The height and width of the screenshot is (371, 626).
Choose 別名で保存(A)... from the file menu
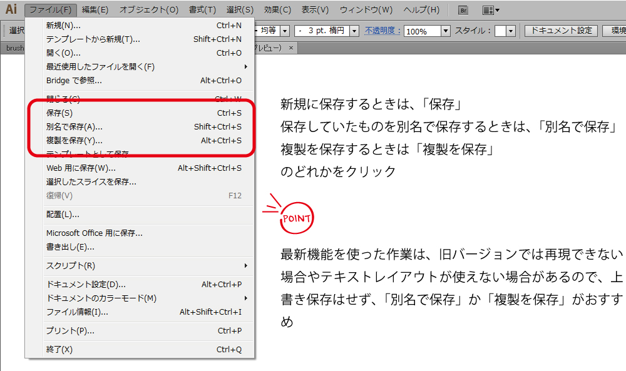click(x=74, y=127)
